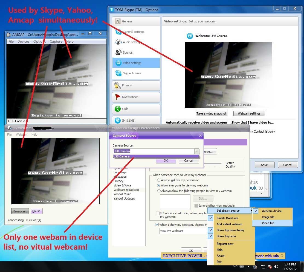Click the Privacy icon in Skype sidebar
Viewport: 304px width, 272px height.
117,85
